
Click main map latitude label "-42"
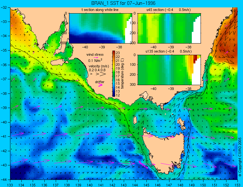pos(4,151)
